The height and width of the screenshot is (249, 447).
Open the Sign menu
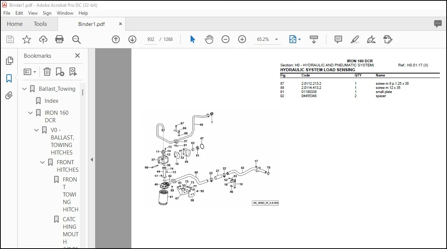point(47,13)
